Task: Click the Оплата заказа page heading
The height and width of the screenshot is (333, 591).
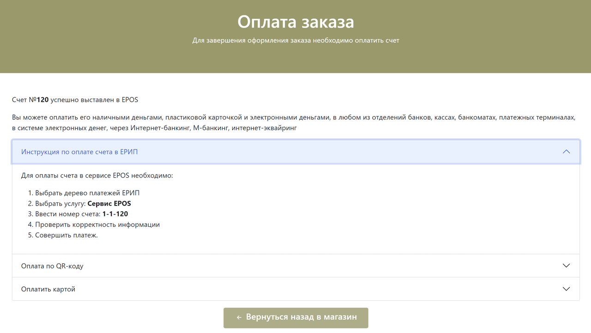Action: point(295,22)
